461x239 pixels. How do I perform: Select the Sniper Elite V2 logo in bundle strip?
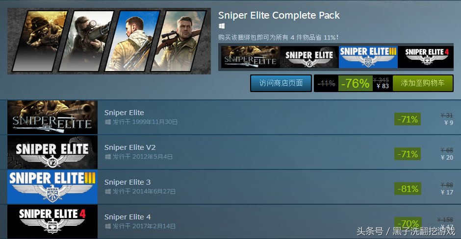tap(309, 57)
